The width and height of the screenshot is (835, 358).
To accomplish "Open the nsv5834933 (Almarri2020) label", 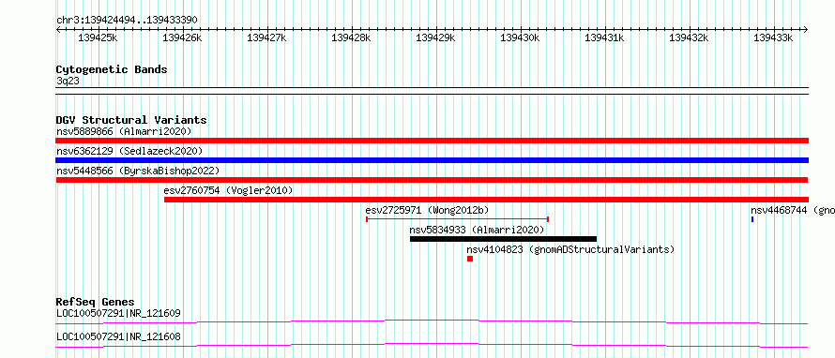I will (x=478, y=230).
